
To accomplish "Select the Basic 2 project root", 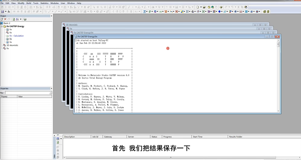I will [7, 23].
